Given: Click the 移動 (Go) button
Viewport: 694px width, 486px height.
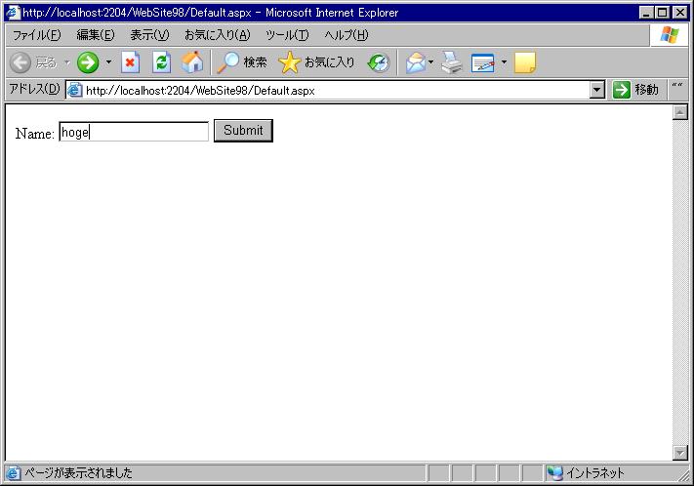Looking at the screenshot, I should coord(636,90).
